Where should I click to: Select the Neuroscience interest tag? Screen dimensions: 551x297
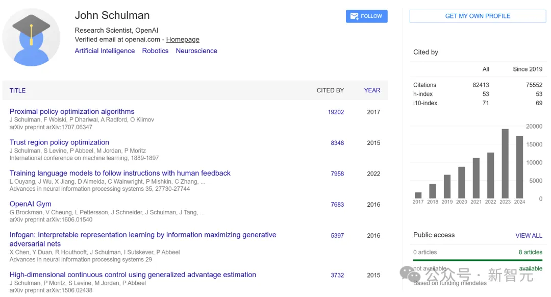pos(196,51)
